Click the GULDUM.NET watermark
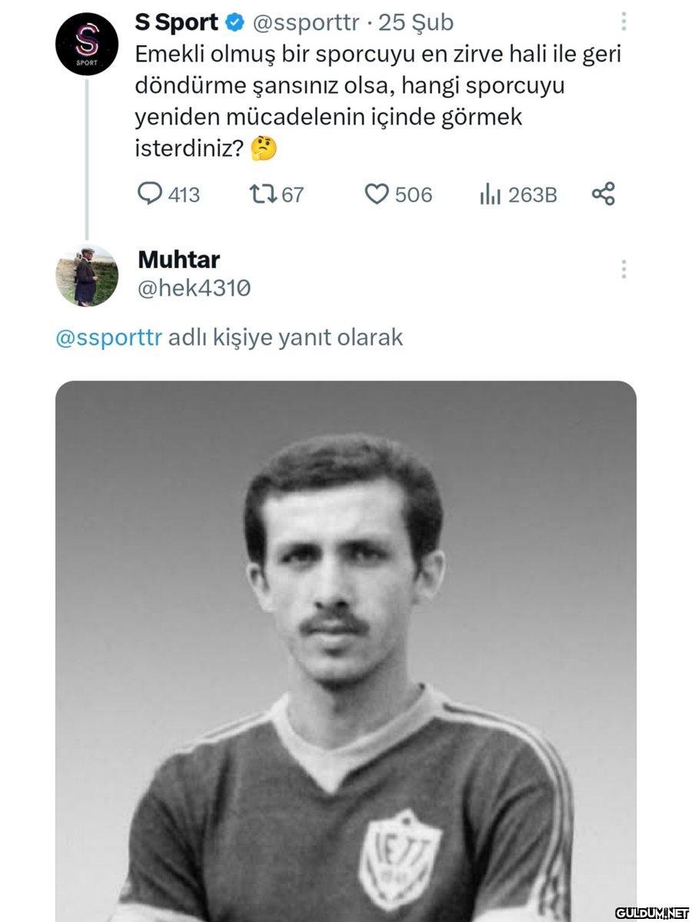 click(x=653, y=912)
